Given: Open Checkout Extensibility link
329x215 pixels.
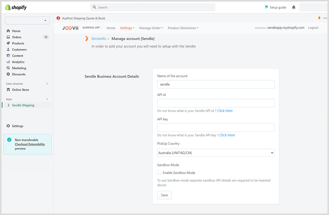Looking at the screenshot, I should pyautogui.click(x=30, y=144).
